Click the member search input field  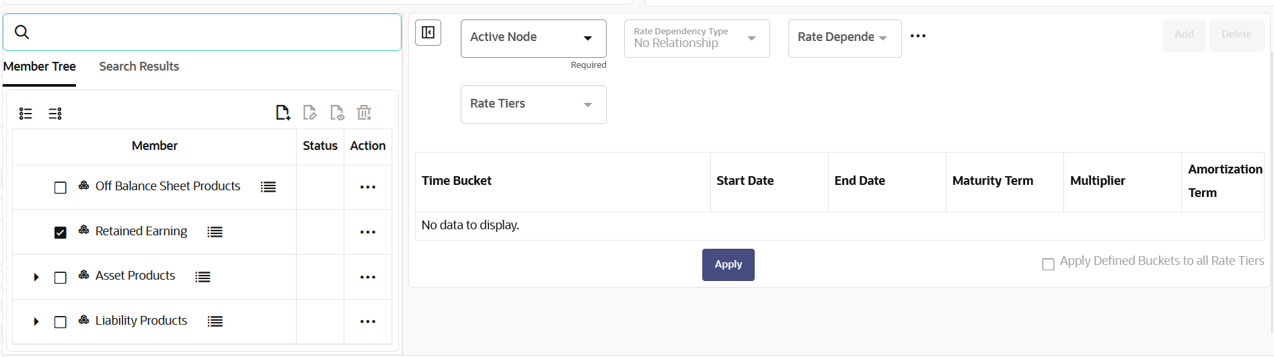[209, 32]
